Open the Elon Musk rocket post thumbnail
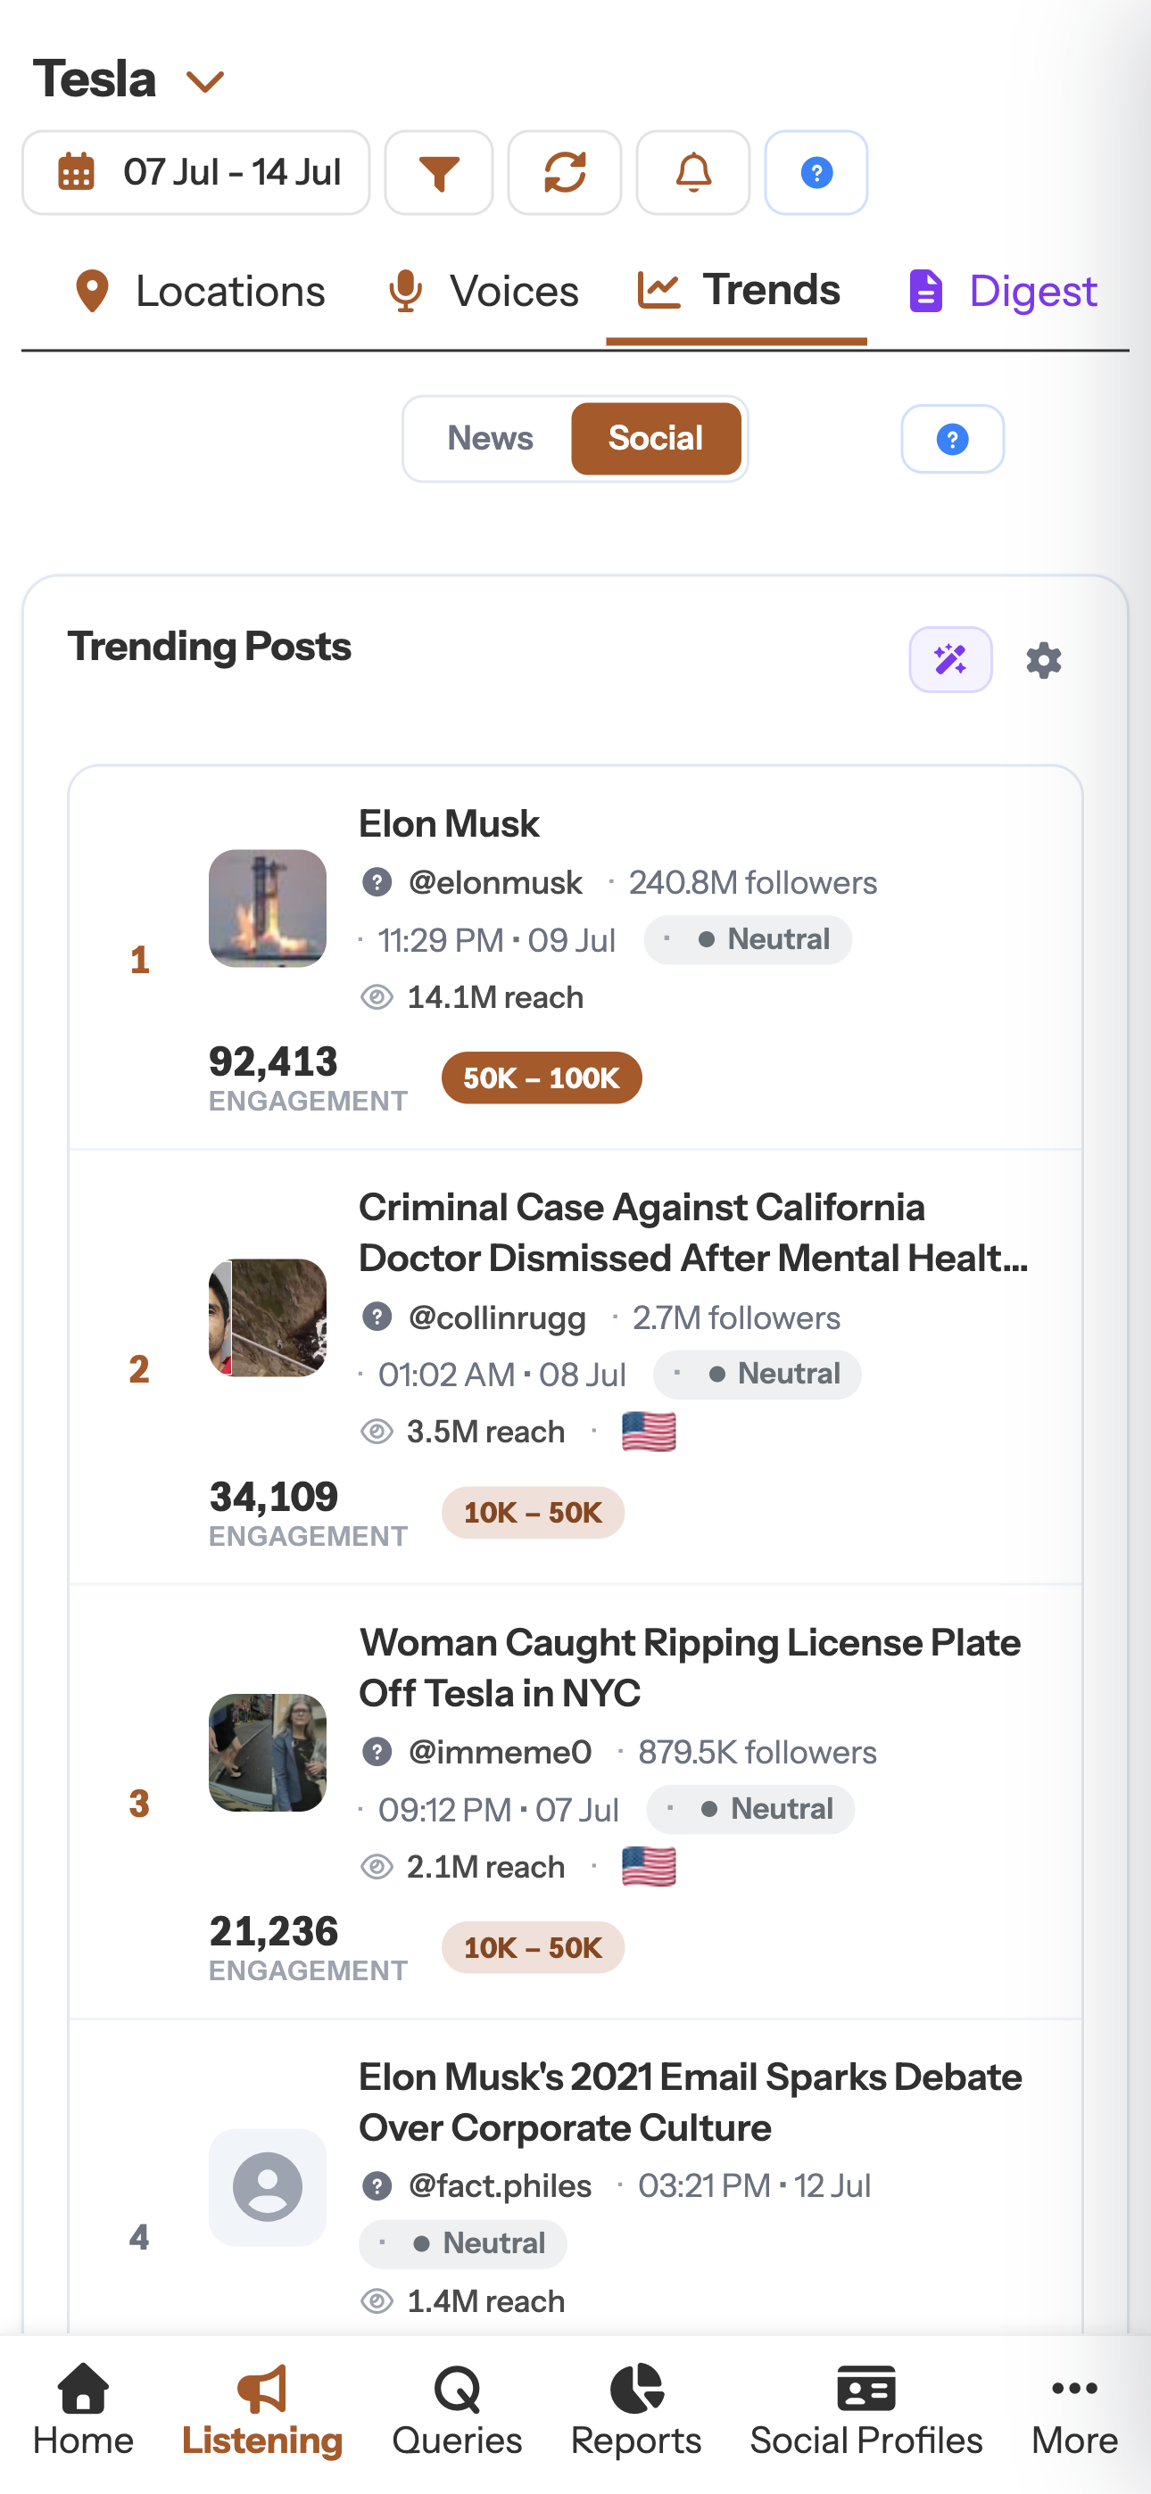The width and height of the screenshot is (1151, 2494). coord(268,908)
